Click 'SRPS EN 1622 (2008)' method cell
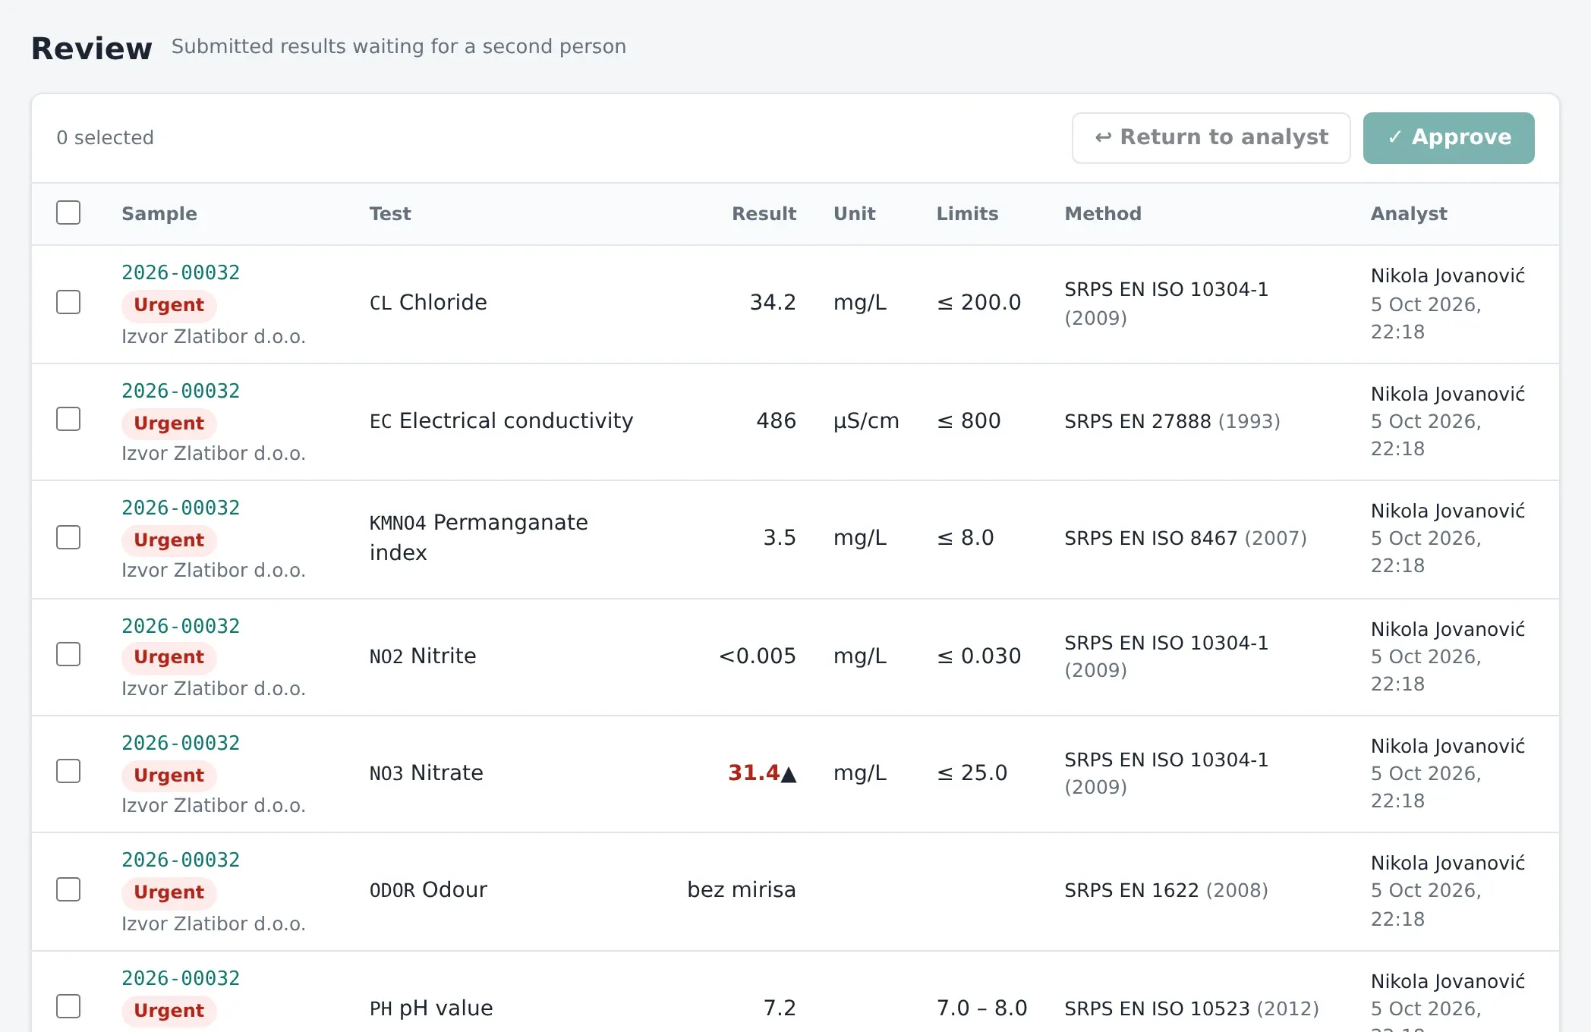 [x=1166, y=890]
